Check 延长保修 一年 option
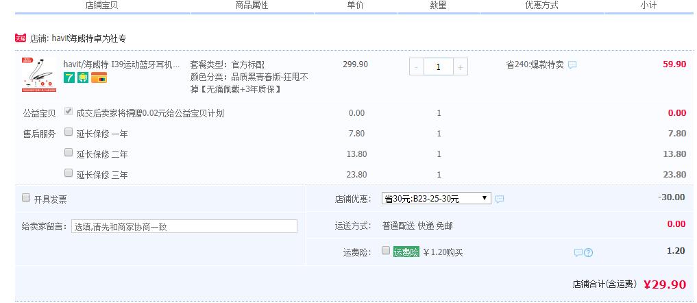697x303 pixels. click(69, 132)
